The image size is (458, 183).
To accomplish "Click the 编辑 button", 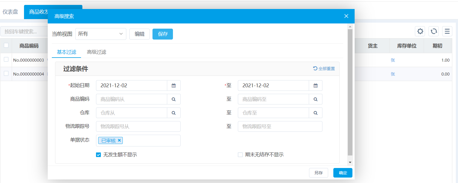I will pos(139,34).
